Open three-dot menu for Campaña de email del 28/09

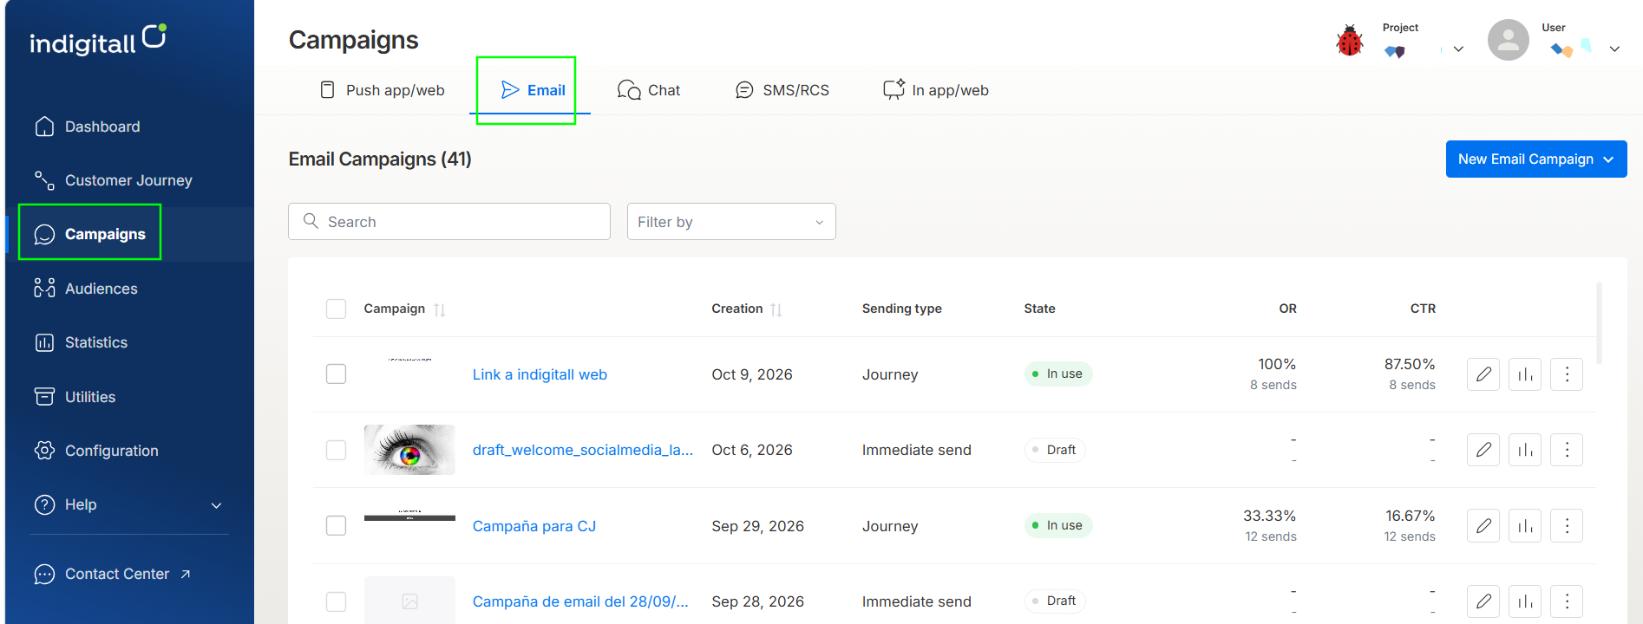point(1567,601)
